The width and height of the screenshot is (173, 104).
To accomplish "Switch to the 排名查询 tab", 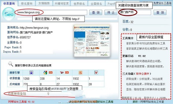I will coord(27,4).
